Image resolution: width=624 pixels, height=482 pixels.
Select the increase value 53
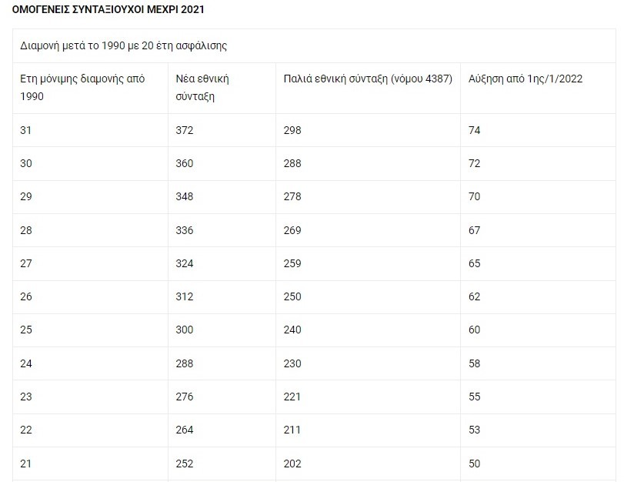[474, 429]
